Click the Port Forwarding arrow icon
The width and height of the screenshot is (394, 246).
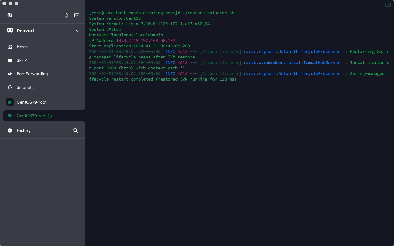10,74
